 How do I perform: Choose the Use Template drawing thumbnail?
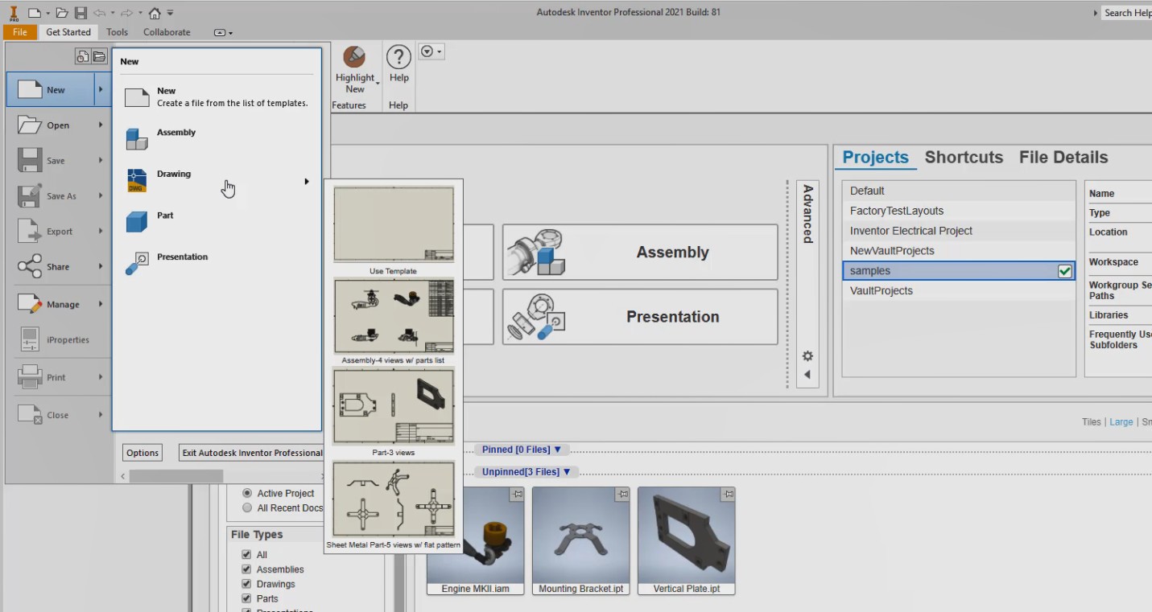pos(394,224)
